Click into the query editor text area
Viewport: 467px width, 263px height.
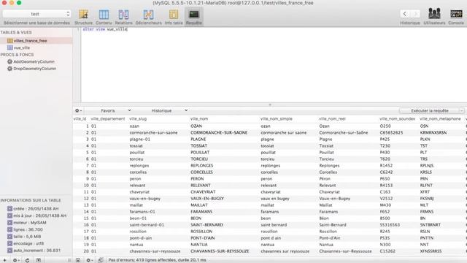point(274,65)
